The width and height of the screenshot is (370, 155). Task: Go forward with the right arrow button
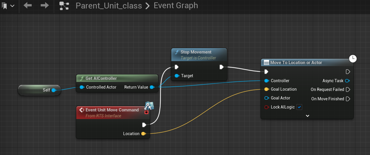pyautogui.click(x=45, y=5)
